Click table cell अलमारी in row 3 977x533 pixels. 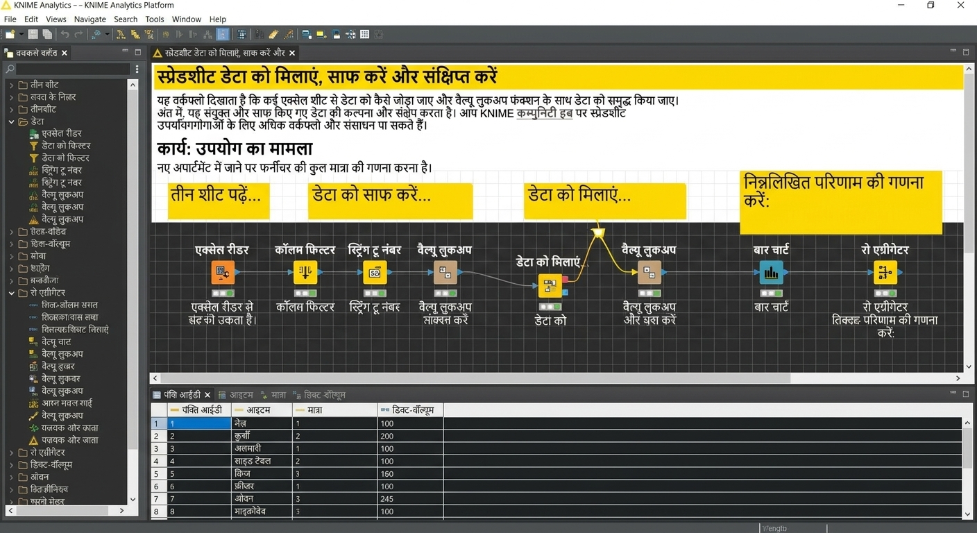261,448
